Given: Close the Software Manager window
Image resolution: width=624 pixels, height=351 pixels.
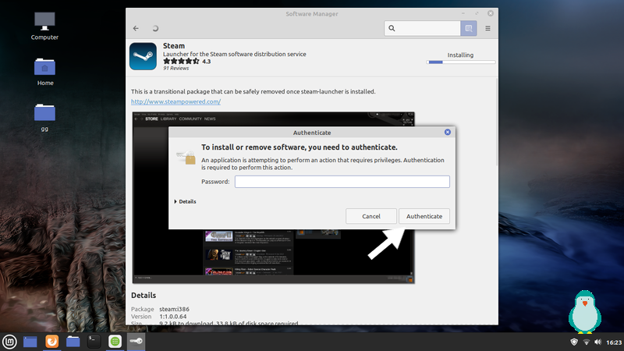Looking at the screenshot, I should [x=491, y=13].
